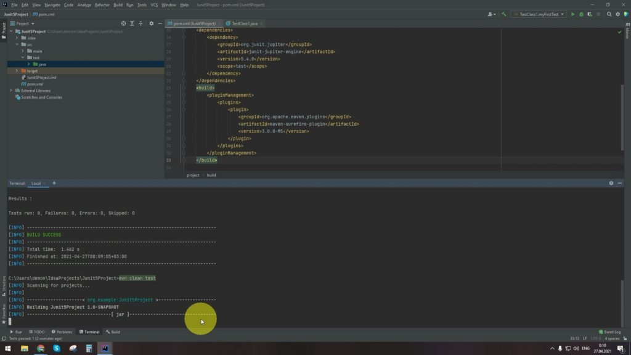The image size is (631, 355).
Task: Select the Local terminal tab
Action: (36, 184)
